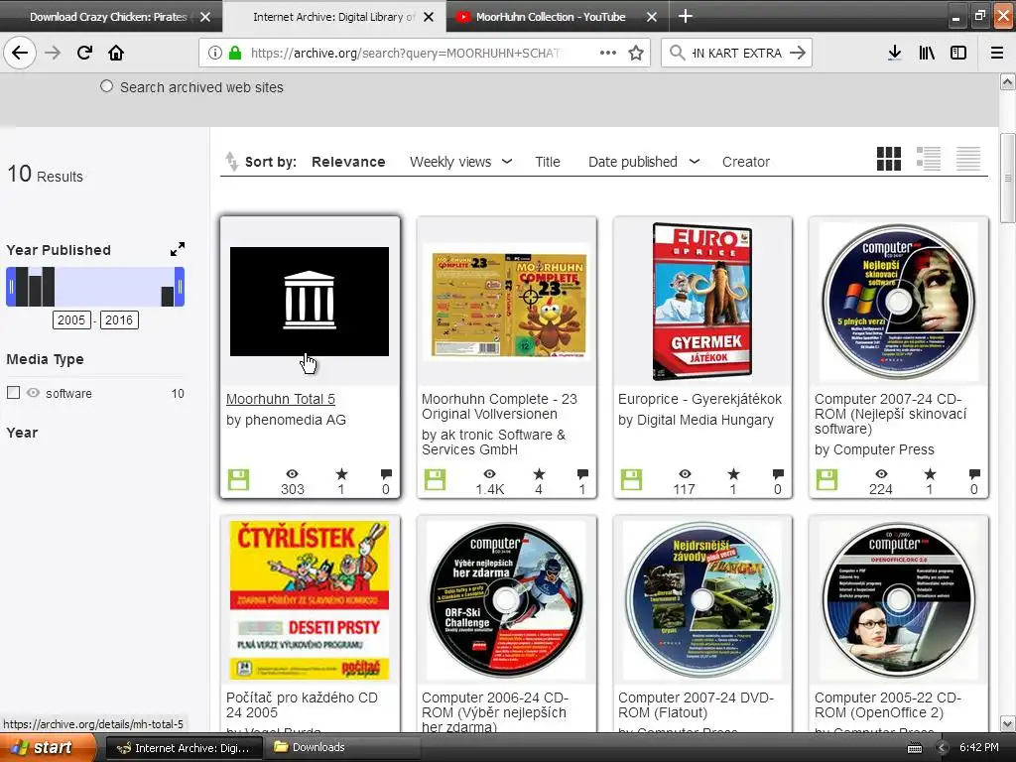This screenshot has width=1016, height=762.
Task: Switch to compact list view
Action: (x=968, y=158)
